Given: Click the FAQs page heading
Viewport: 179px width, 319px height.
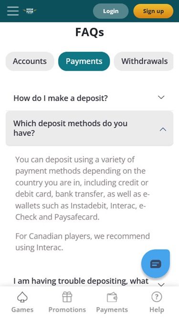Looking at the screenshot, I should point(90,32).
